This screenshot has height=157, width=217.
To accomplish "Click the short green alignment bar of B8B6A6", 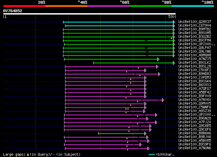I will (121, 134).
